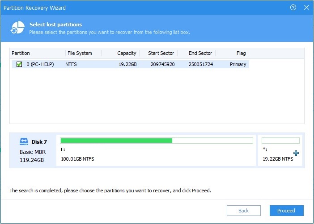Sort list by Capacity column header

[x=127, y=53]
